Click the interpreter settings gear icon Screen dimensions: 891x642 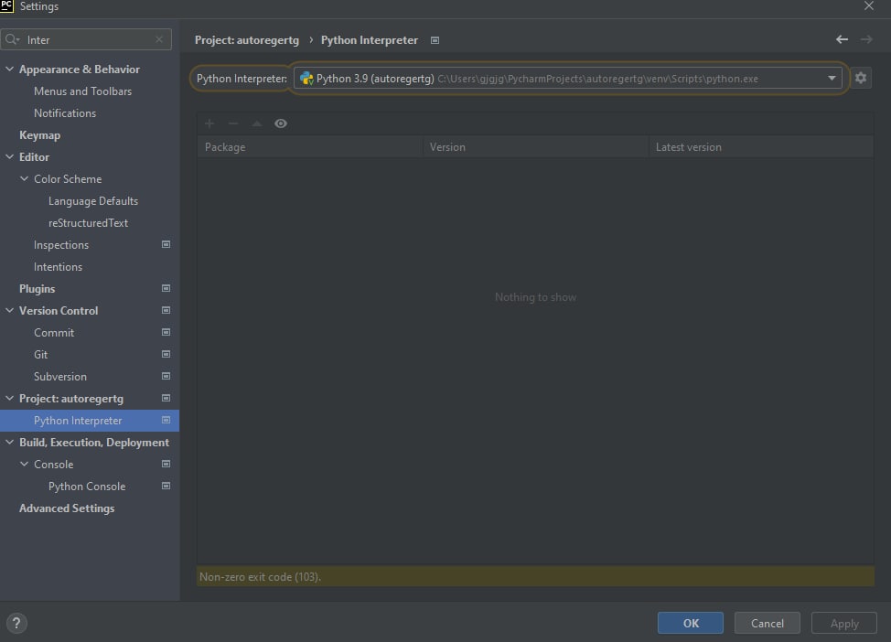tap(861, 78)
